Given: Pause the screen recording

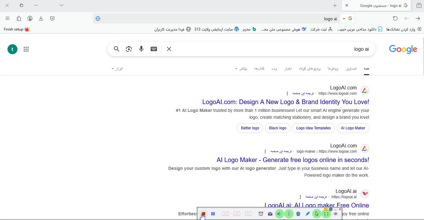Looking at the screenshot, I should pyautogui.click(x=213, y=214).
